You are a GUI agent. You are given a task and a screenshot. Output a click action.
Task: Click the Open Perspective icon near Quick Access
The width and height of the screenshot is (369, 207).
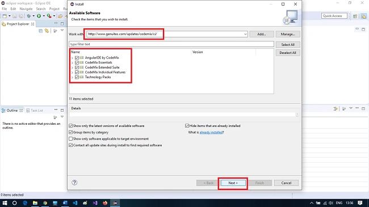click(x=355, y=16)
